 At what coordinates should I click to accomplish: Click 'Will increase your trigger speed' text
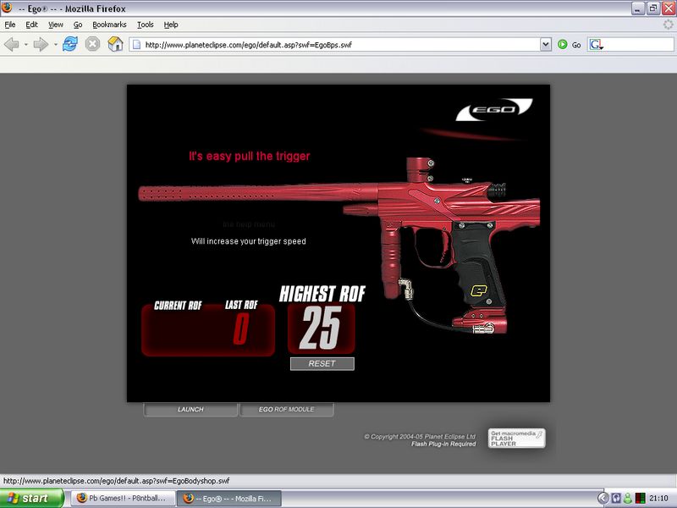(248, 241)
